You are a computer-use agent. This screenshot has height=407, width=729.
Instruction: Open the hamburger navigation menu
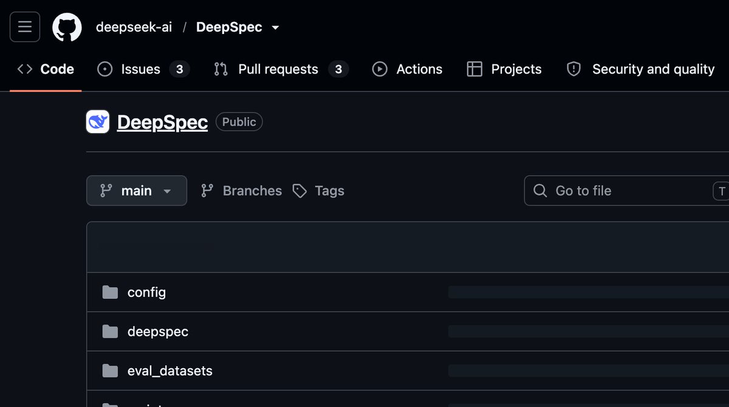pos(25,27)
